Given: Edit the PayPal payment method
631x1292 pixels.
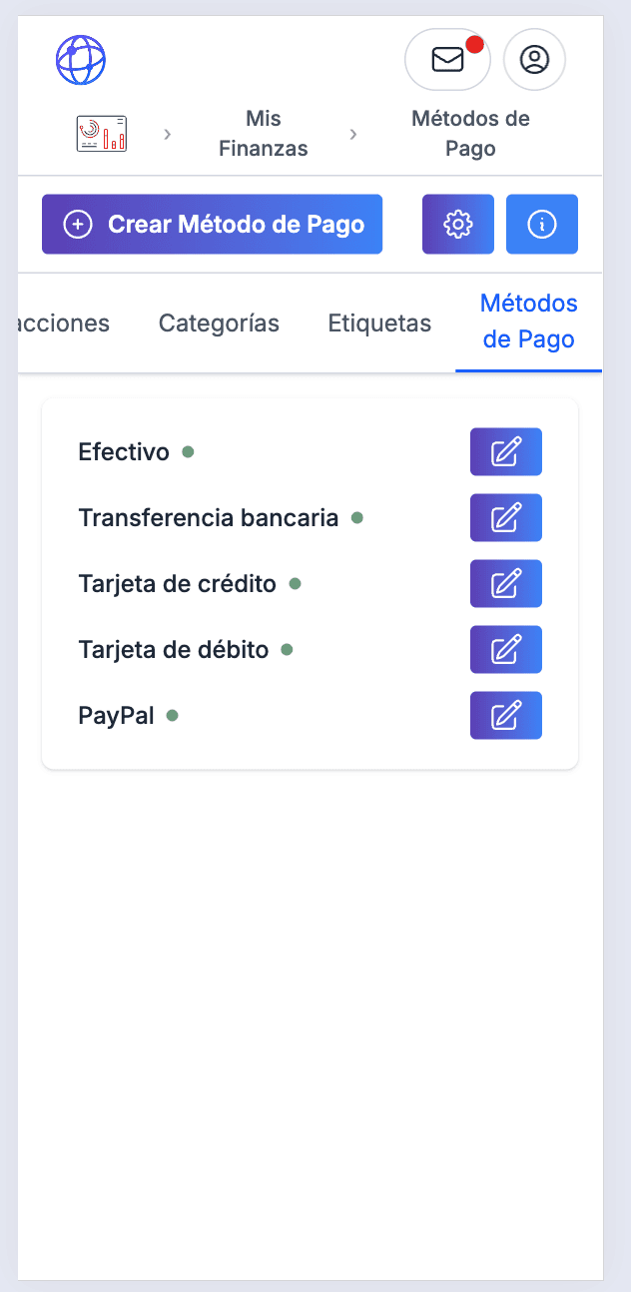Looking at the screenshot, I should click(x=505, y=715).
